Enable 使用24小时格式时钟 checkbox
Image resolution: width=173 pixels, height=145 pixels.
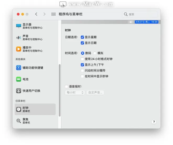coord(82,59)
